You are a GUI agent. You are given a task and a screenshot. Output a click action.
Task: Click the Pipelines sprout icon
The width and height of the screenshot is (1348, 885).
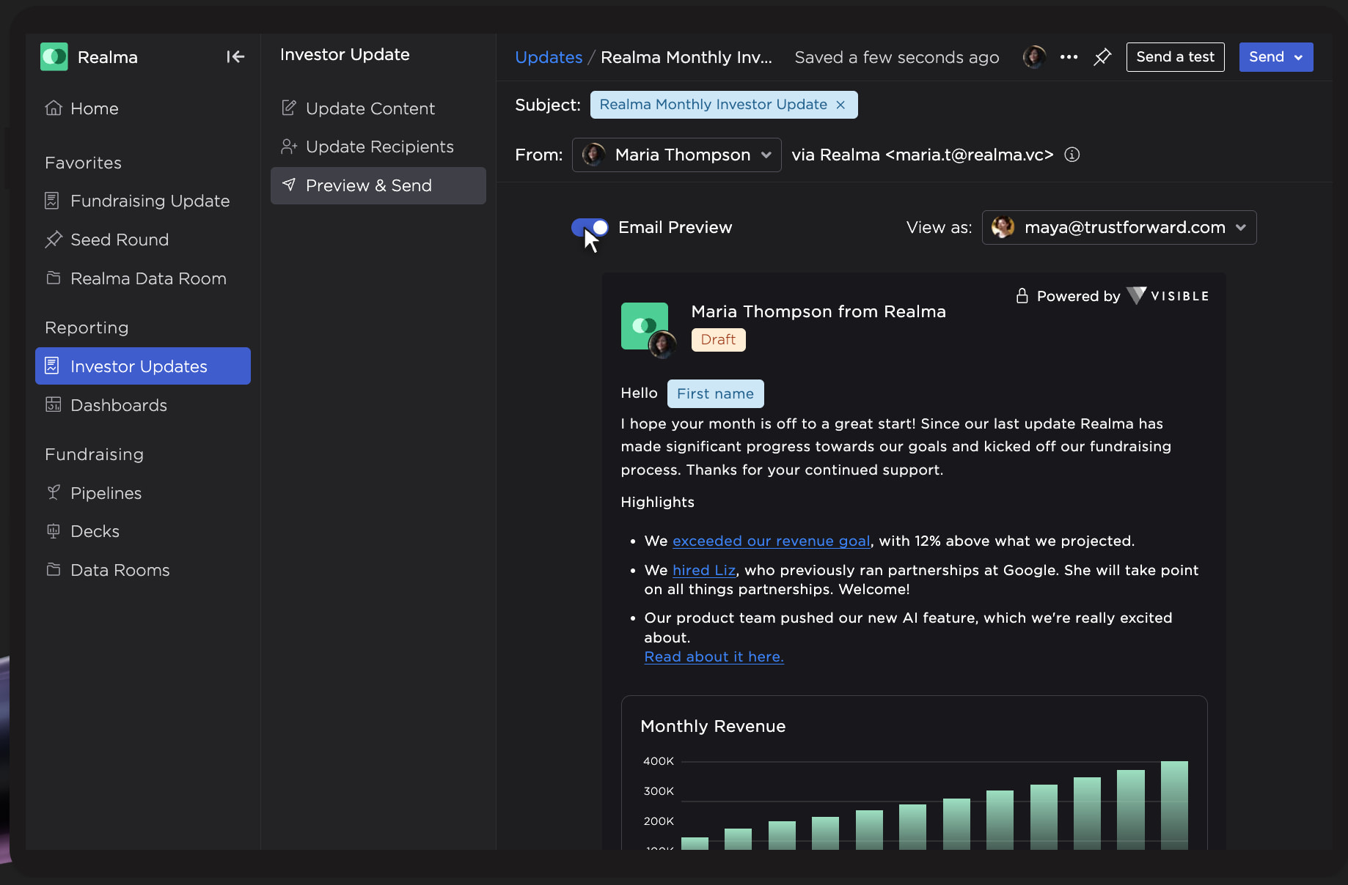[54, 493]
